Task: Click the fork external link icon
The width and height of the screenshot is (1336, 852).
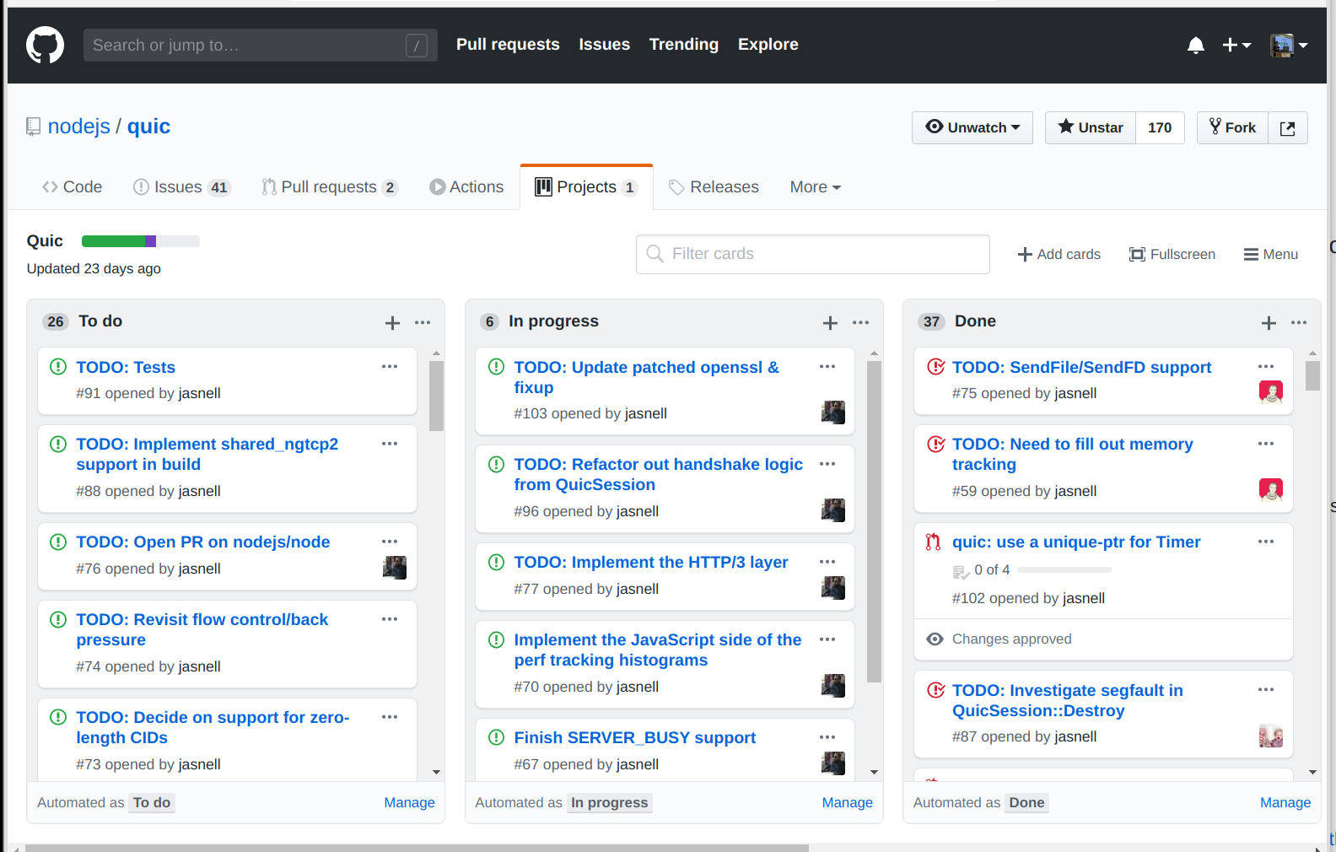Action: point(1288,128)
